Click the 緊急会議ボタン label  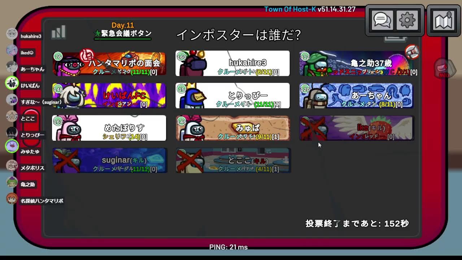pos(126,34)
